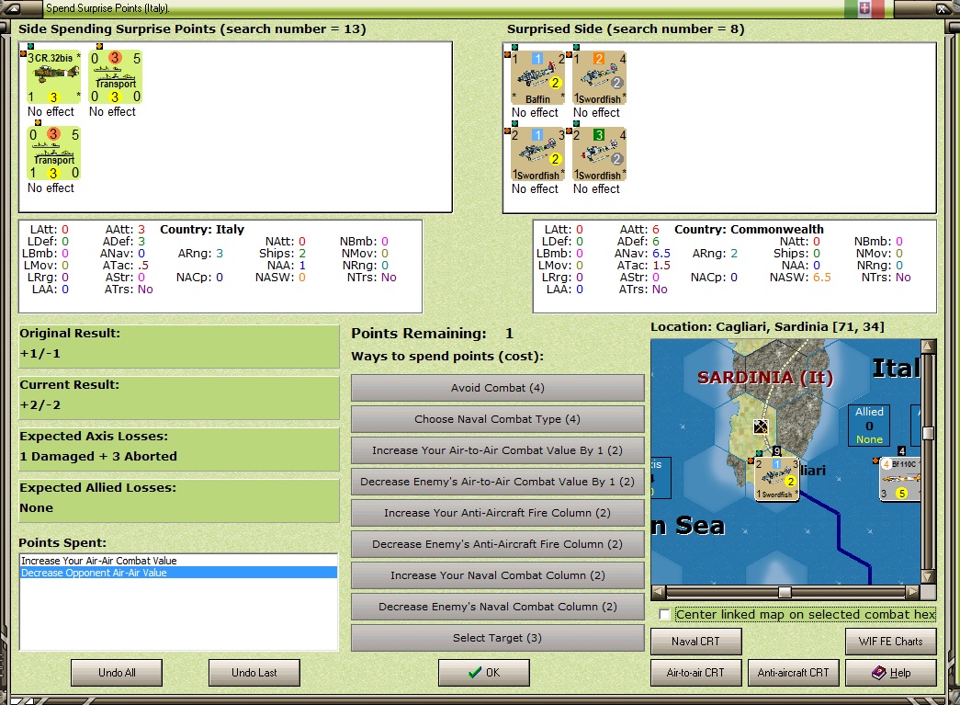
Task: Open the Air-to-air CRT chart
Action: point(695,673)
